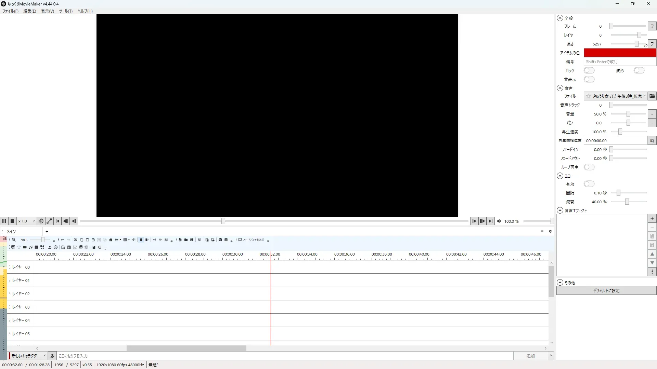Open the playback speed x1.0 dropdown

coord(27,221)
